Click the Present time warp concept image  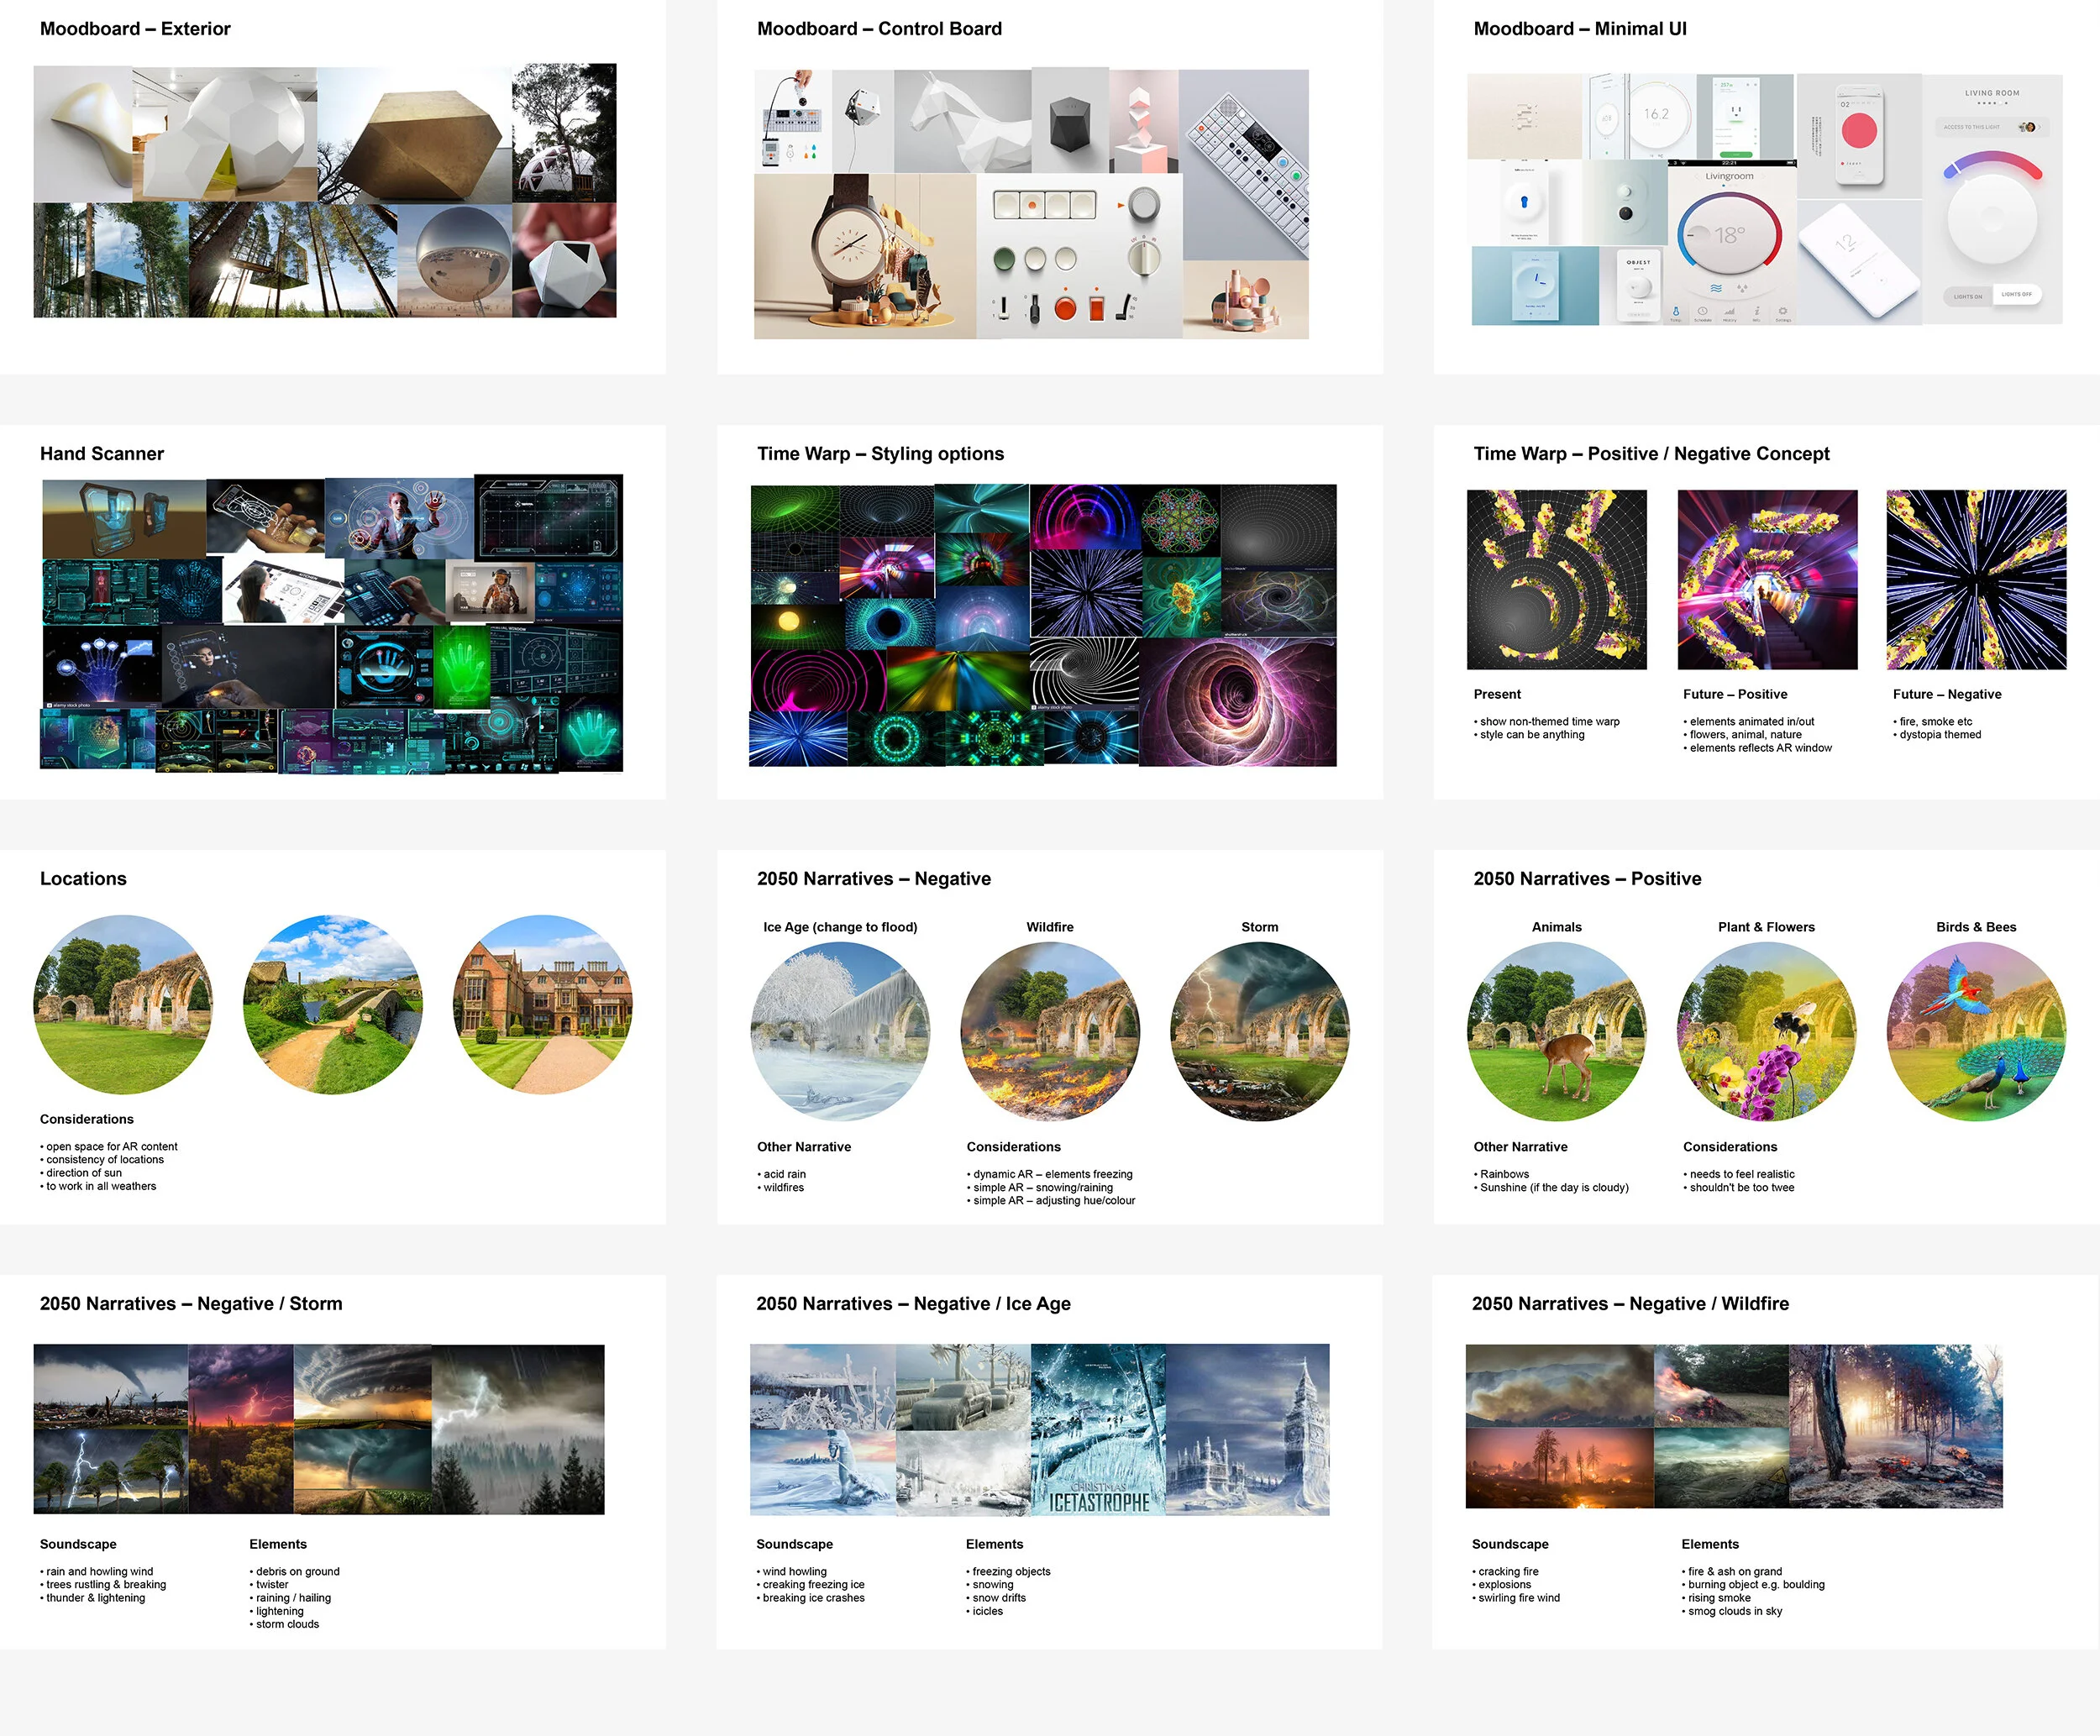1556,579
